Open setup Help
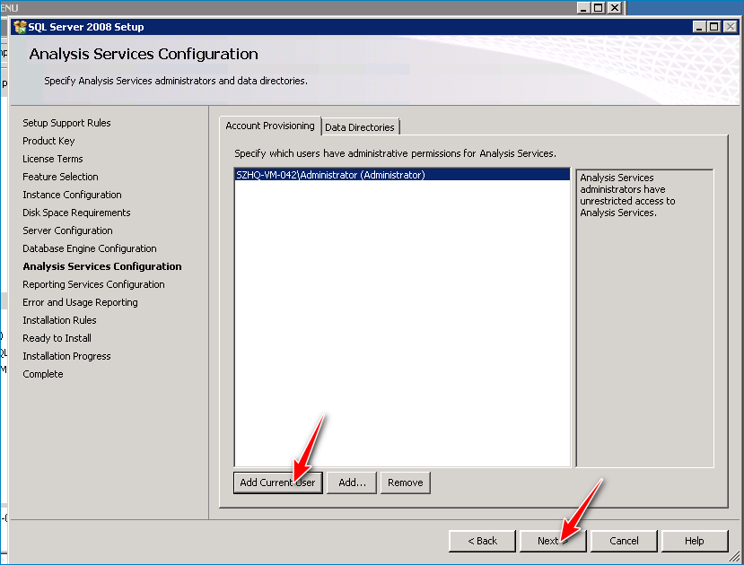The height and width of the screenshot is (565, 744). 694,541
